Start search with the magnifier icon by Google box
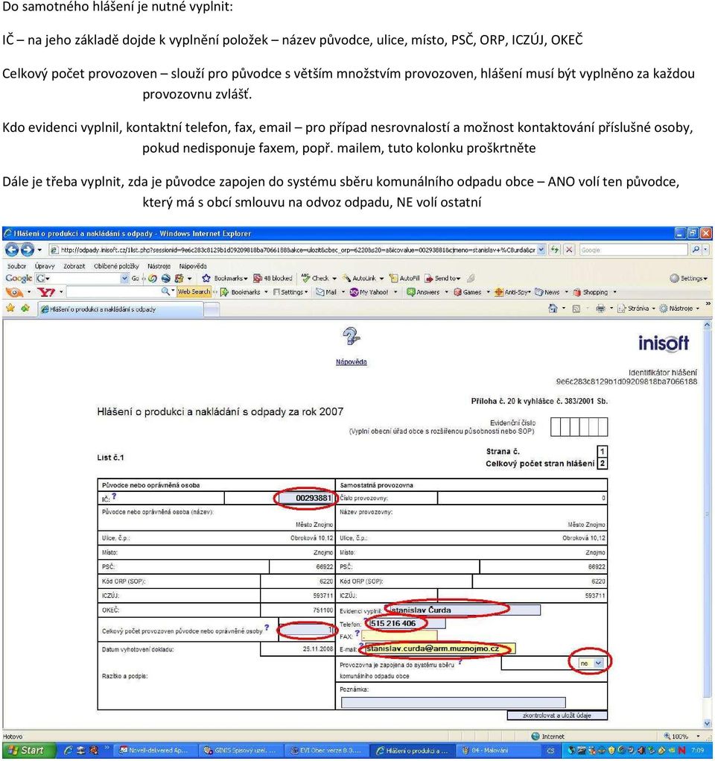The image size is (715, 761). pyautogui.click(x=696, y=250)
